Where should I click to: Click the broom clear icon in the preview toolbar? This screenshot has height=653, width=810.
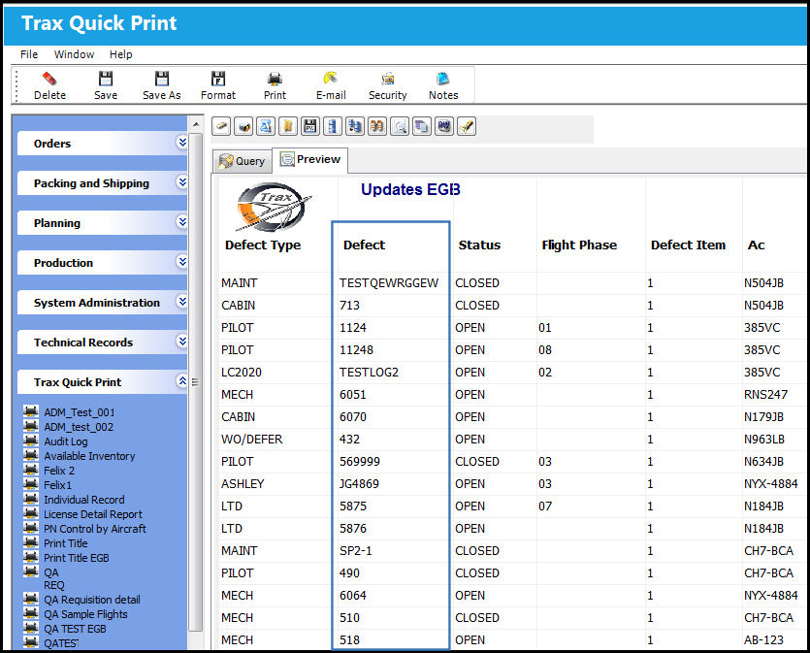(x=466, y=126)
